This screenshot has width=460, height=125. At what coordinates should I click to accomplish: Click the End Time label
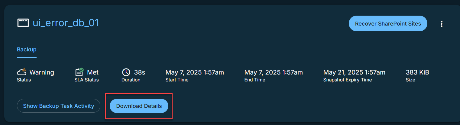point(255,80)
